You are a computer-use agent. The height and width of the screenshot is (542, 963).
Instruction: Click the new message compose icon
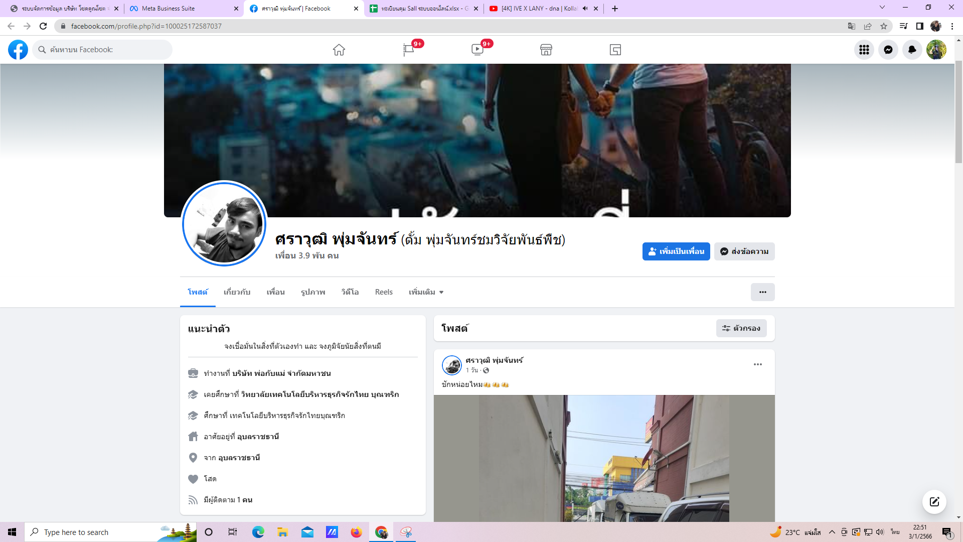(x=934, y=502)
